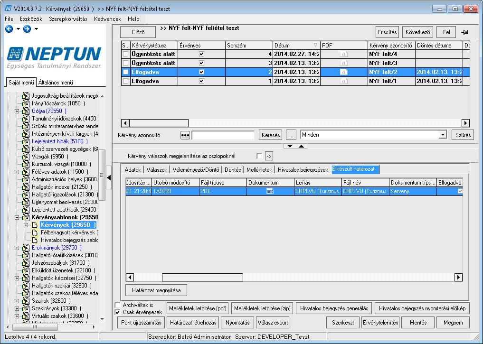Open the Eszközök menu

pyautogui.click(x=31, y=19)
